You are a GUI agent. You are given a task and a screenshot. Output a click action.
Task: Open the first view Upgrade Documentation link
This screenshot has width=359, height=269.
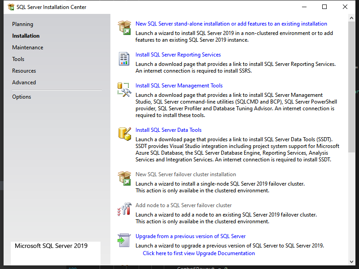tap(199, 253)
